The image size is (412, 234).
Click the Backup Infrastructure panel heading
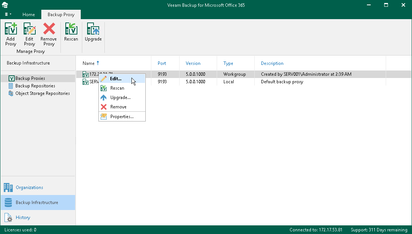[28, 63]
